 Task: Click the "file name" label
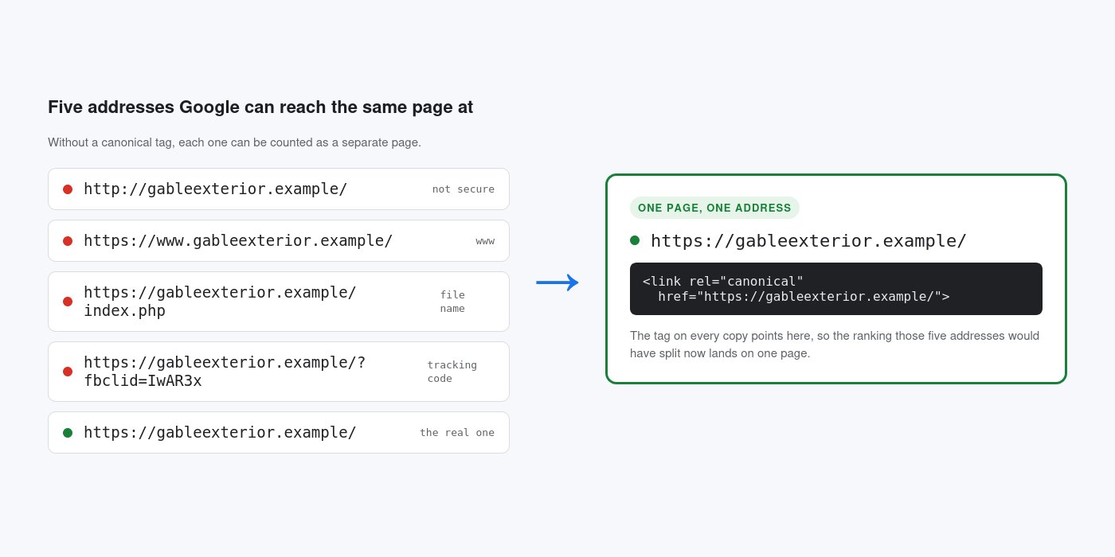coord(452,302)
